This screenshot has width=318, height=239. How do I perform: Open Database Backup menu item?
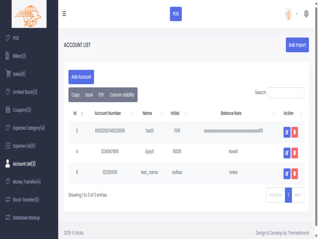coord(26,218)
